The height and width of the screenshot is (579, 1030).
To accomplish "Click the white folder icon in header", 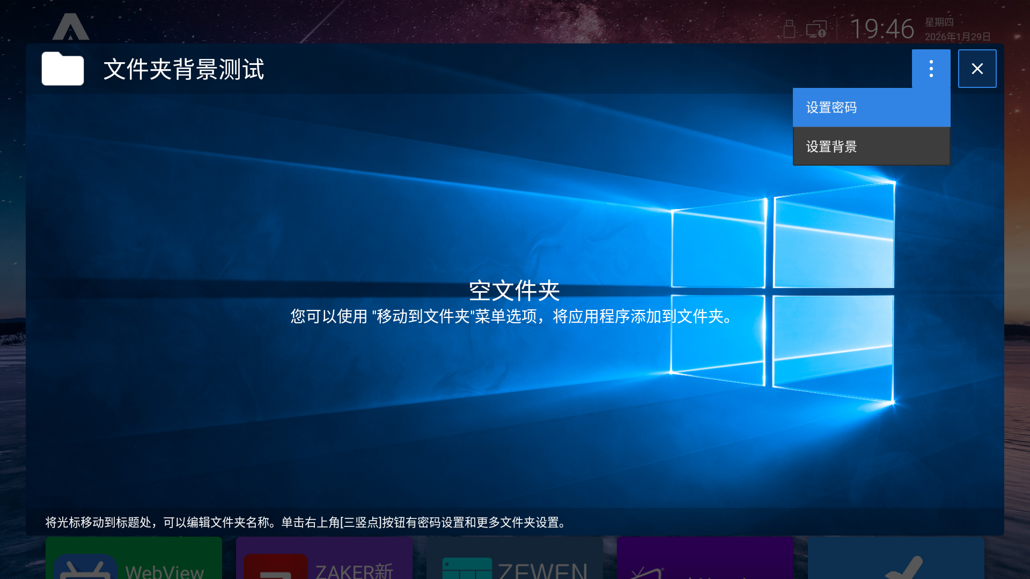I will (63, 69).
